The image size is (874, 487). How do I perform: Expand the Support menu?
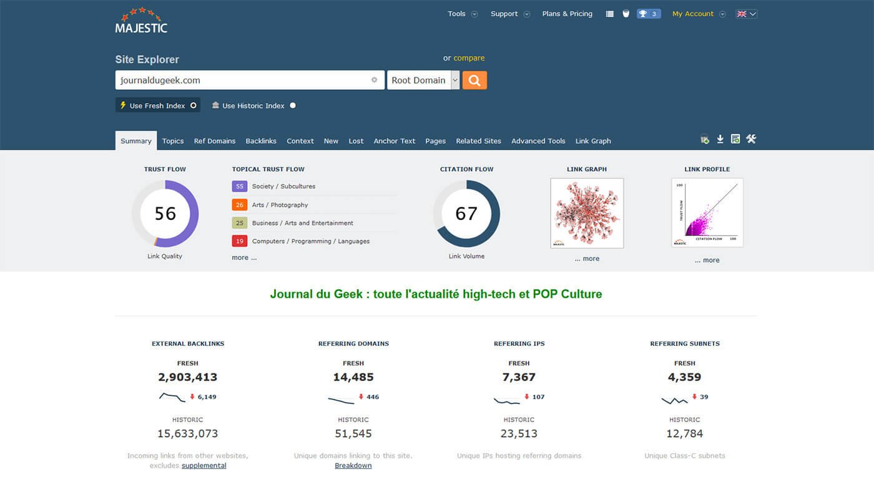510,14
